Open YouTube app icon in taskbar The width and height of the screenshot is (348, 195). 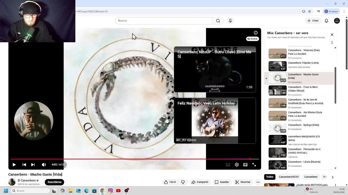118,191
